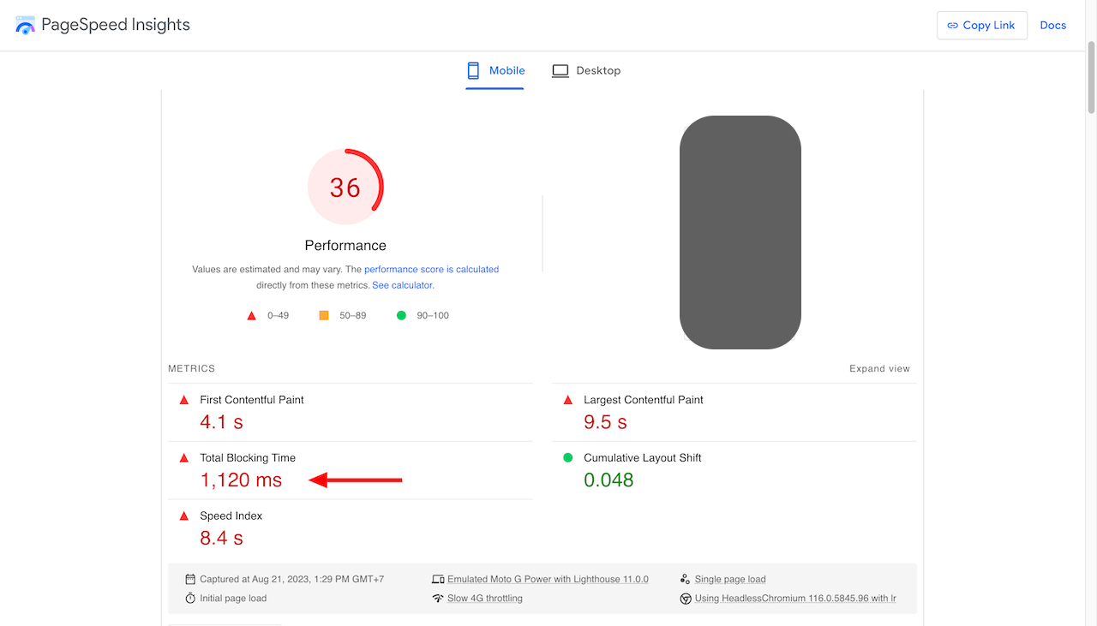Click the icon beside Single page load
Screen dimensions: 1097x626
[x=686, y=580]
